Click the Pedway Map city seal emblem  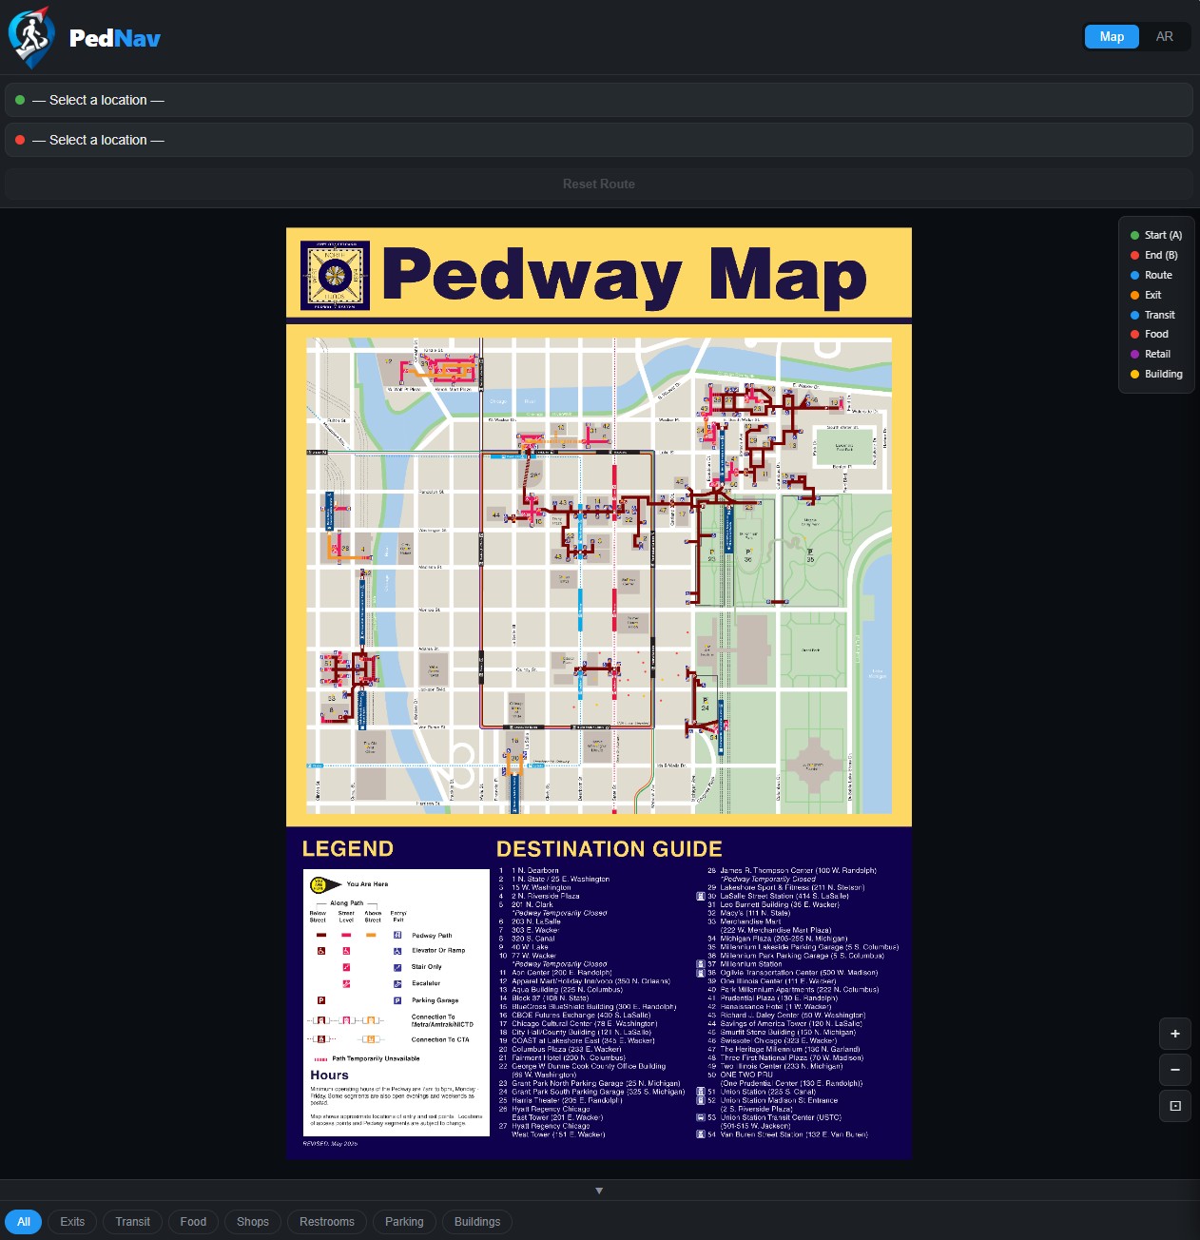(x=335, y=276)
